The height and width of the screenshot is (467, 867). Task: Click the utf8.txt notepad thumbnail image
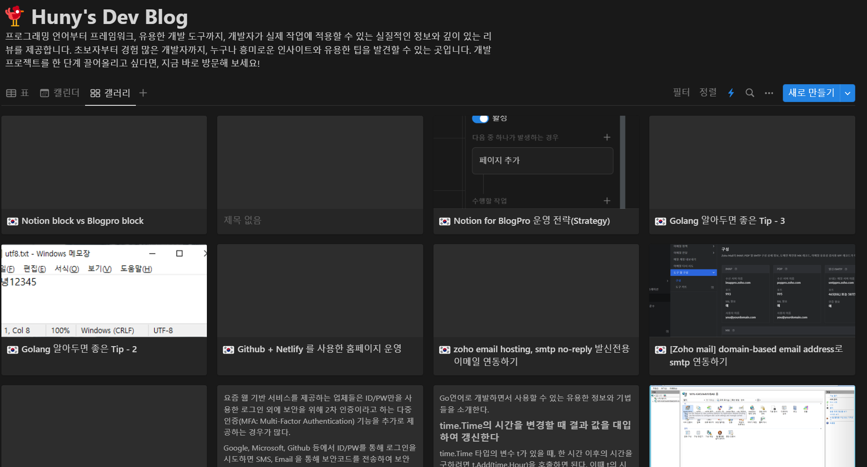click(x=104, y=291)
